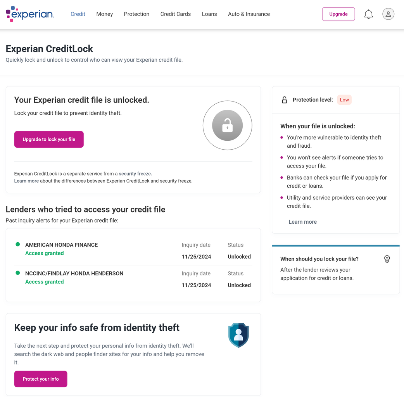Click the large gray unlocked padlock icon
The height and width of the screenshot is (397, 404).
[227, 125]
